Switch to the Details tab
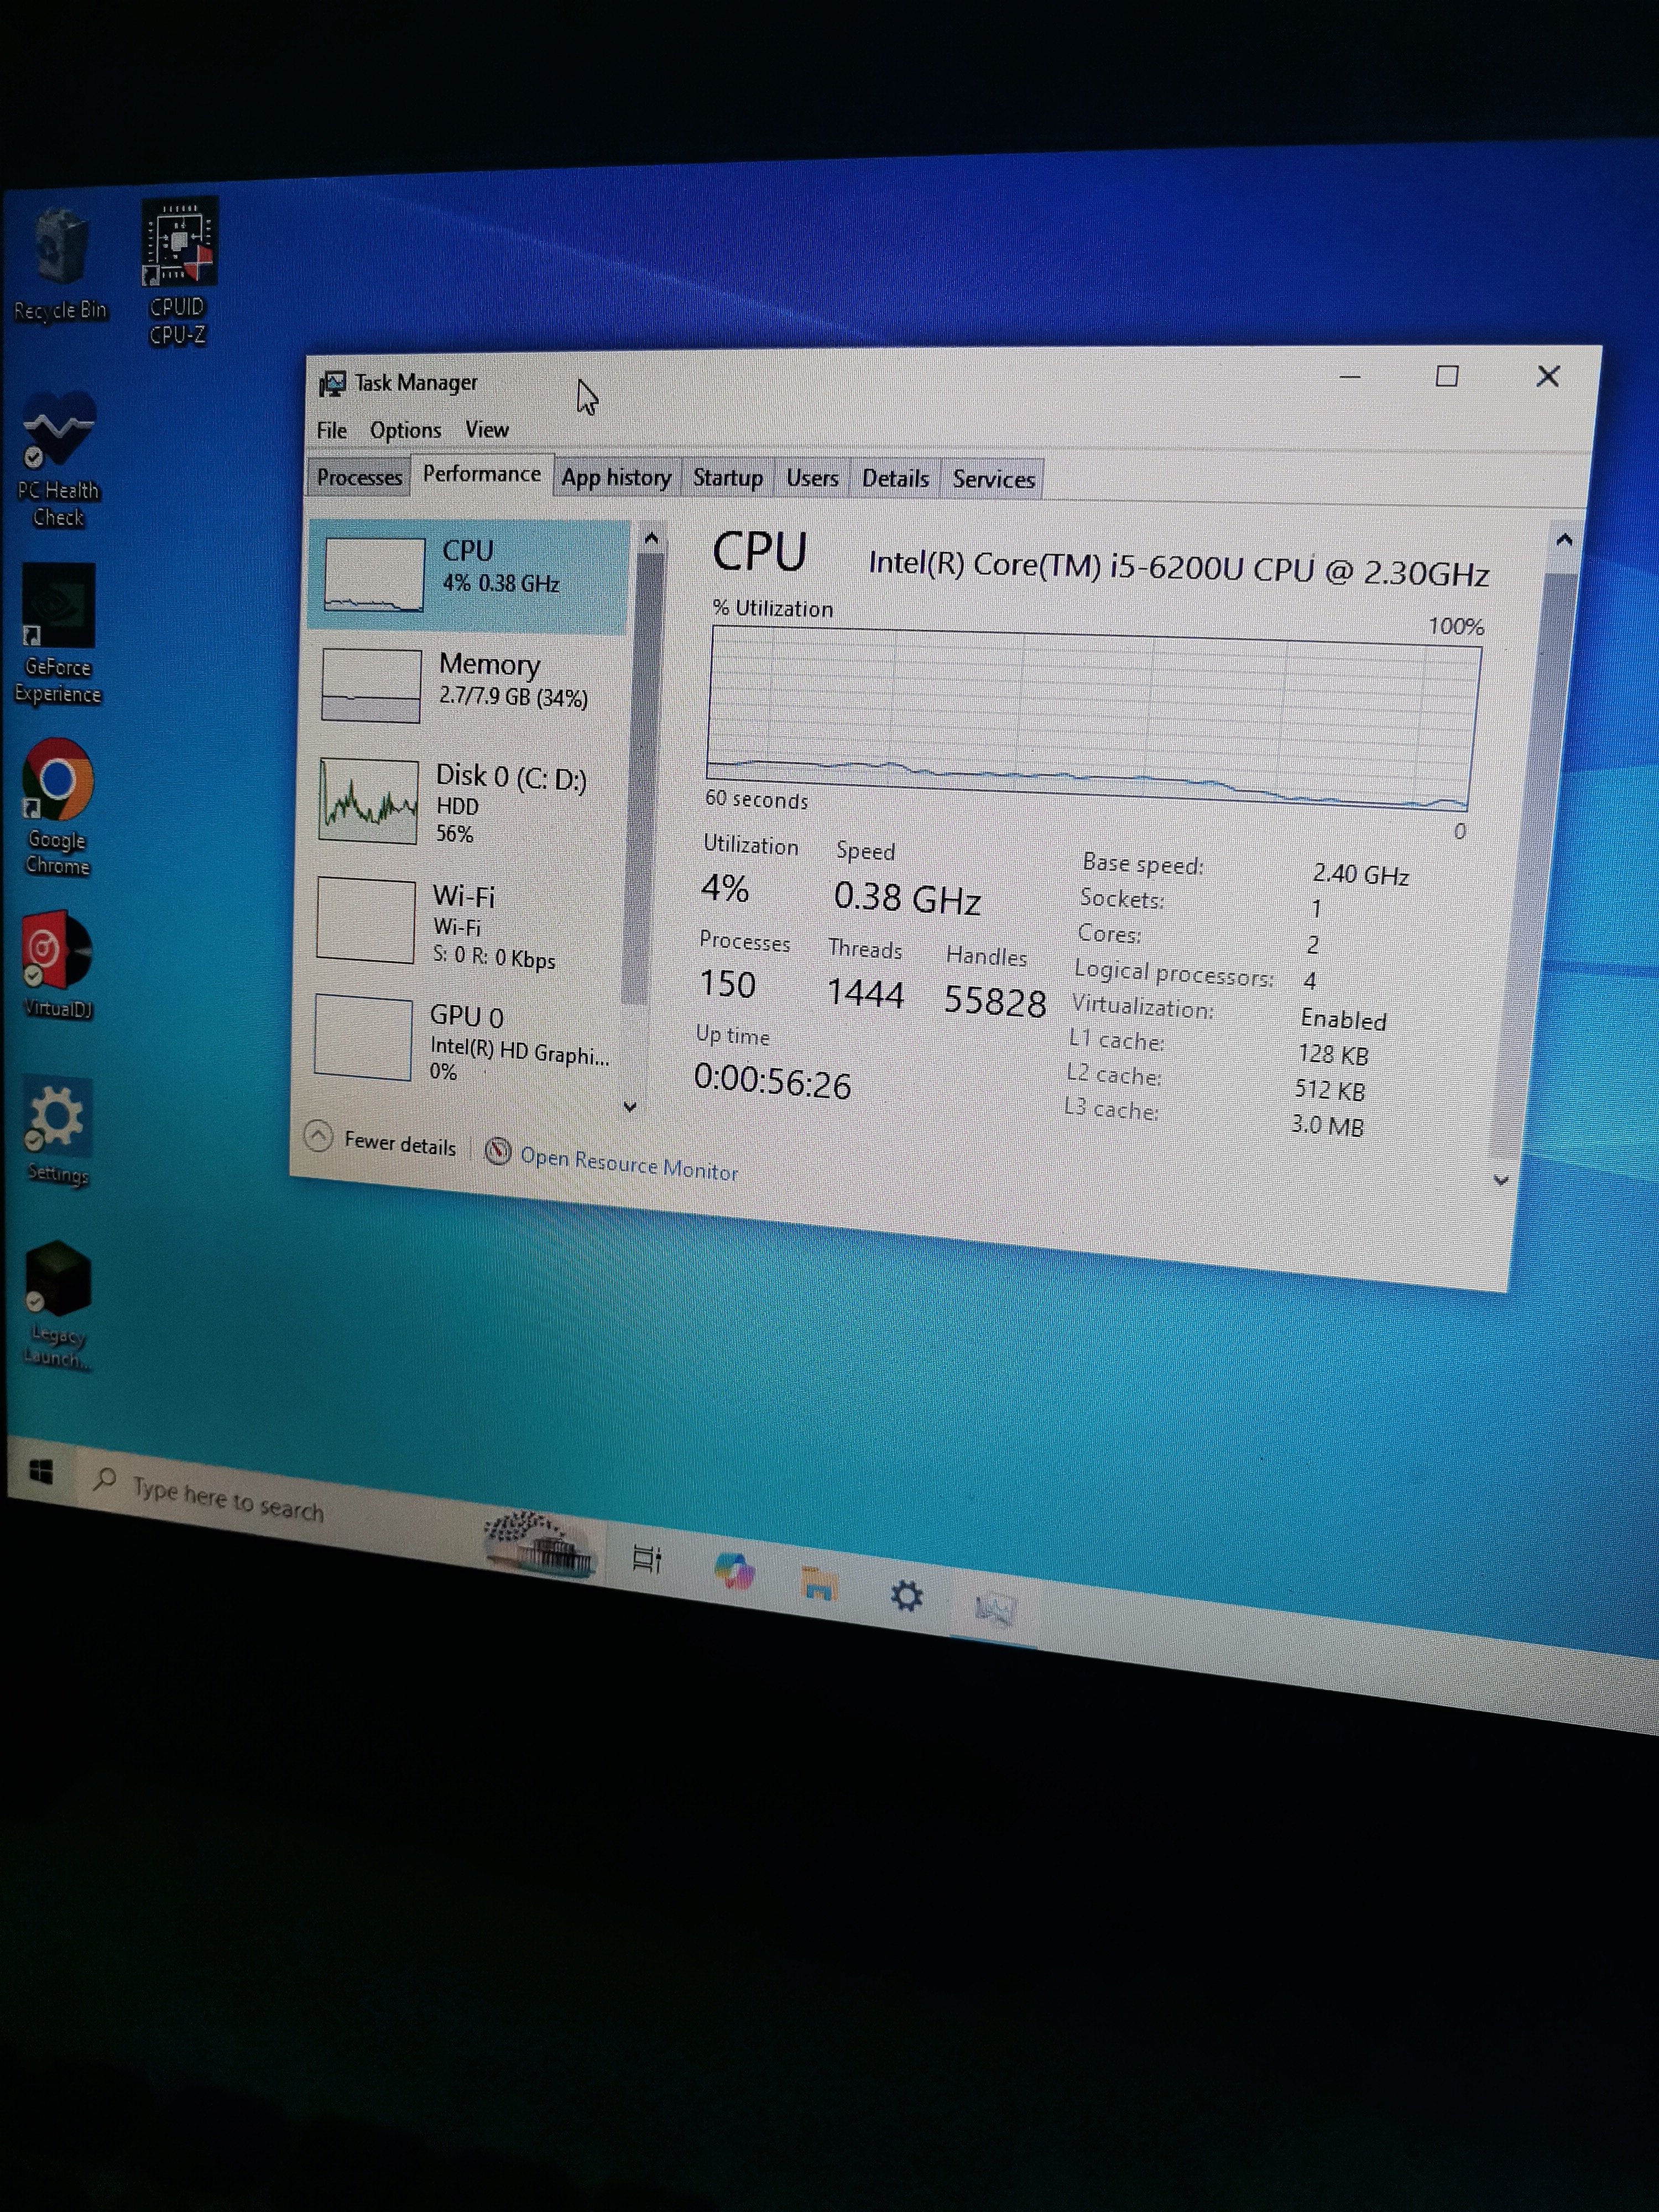 click(895, 479)
